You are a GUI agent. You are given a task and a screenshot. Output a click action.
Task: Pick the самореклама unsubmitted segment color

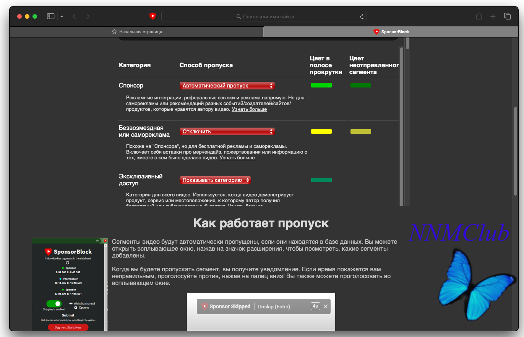[361, 131]
